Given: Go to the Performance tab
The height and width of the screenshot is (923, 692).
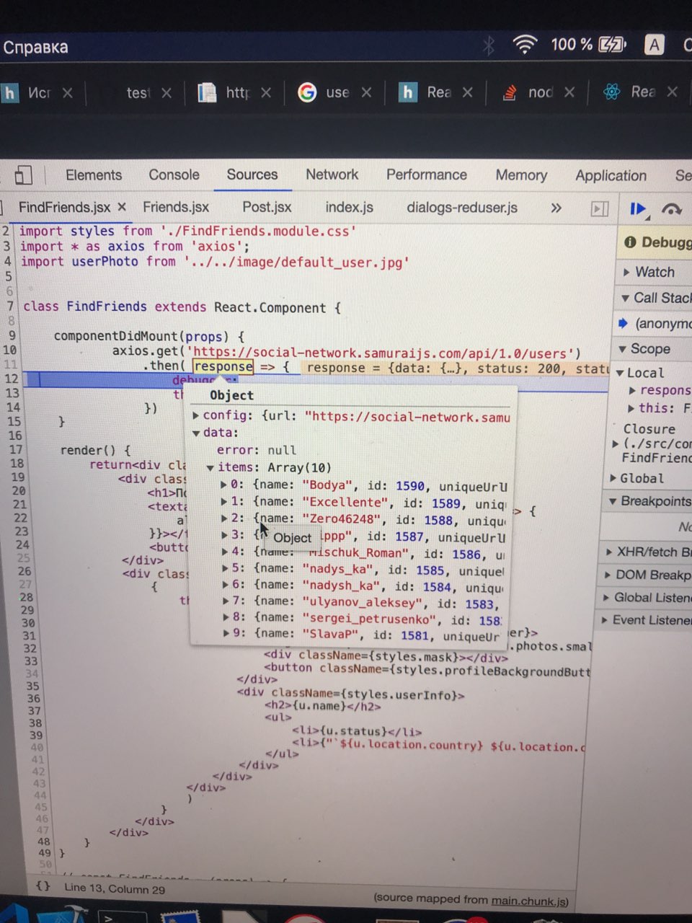Looking at the screenshot, I should 427,175.
